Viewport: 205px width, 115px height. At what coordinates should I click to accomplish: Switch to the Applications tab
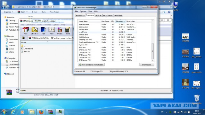[80, 15]
